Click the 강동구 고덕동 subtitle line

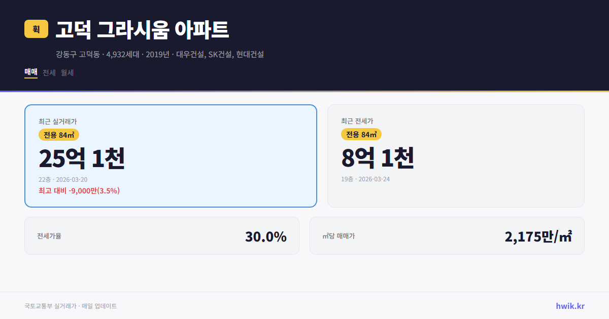coord(160,55)
